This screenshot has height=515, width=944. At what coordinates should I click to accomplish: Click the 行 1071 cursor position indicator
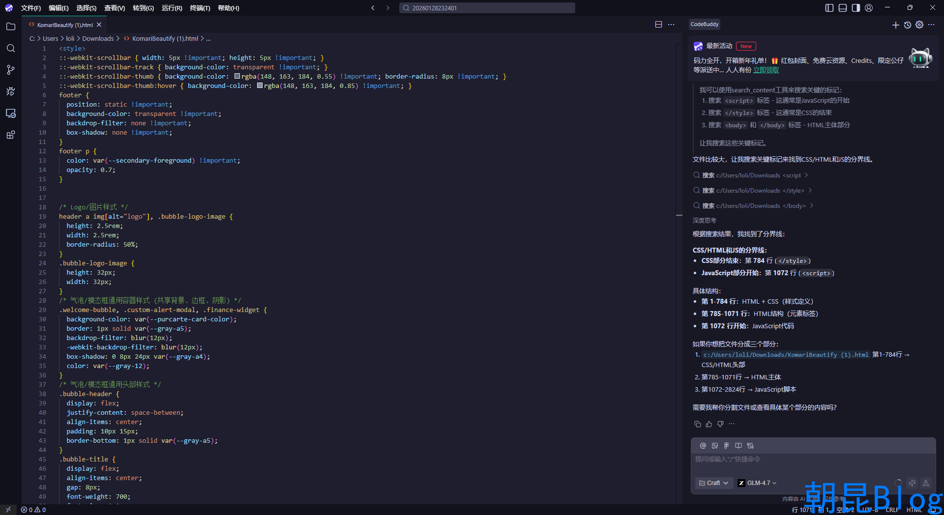[x=802, y=510]
